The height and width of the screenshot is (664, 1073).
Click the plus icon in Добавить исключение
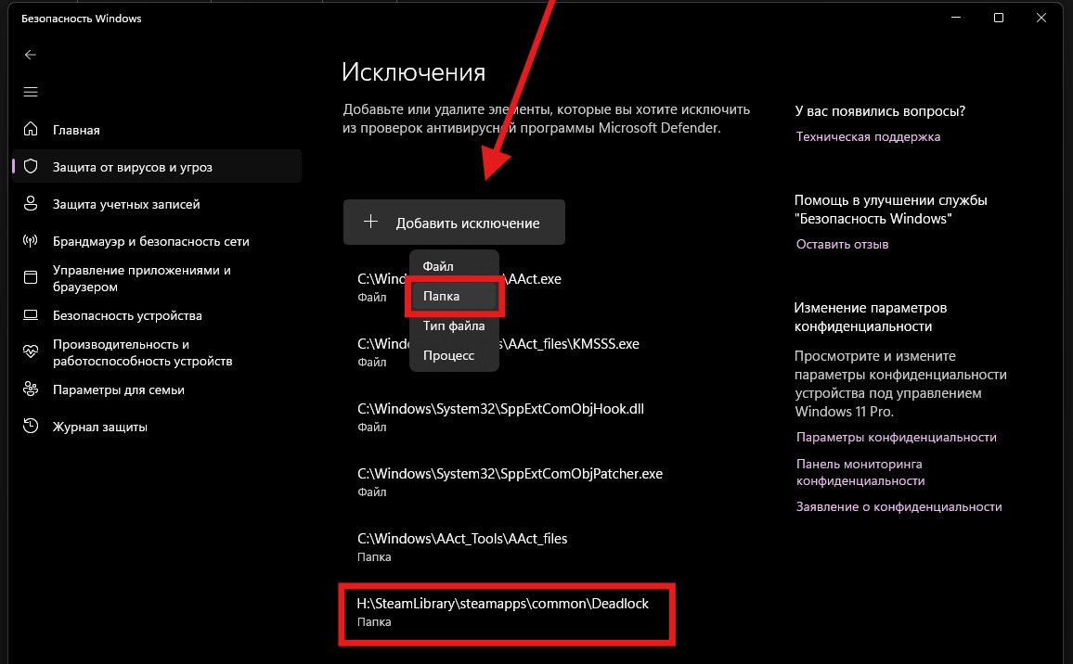371,222
